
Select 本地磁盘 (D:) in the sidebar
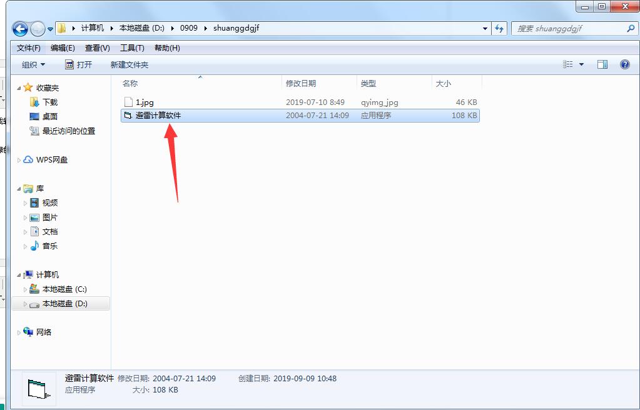(x=65, y=304)
